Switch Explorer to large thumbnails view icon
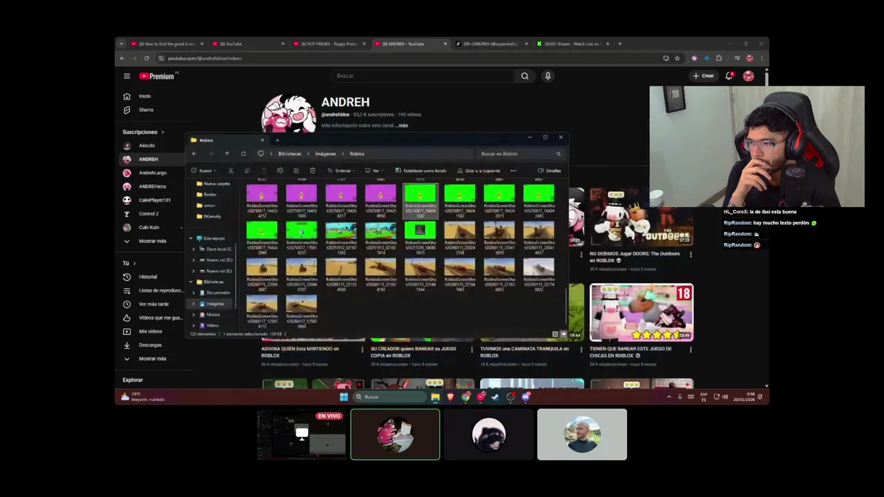Viewport: 884px width, 497px height. tap(563, 334)
